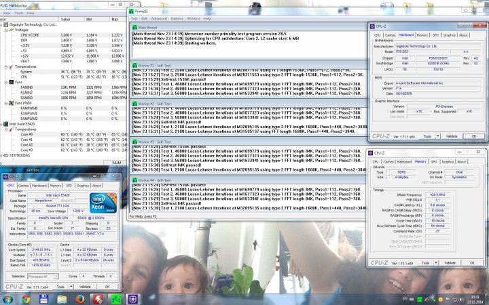
Task: Switch to Caches tab in CPU-Z CPU window
Action: [x=23, y=186]
